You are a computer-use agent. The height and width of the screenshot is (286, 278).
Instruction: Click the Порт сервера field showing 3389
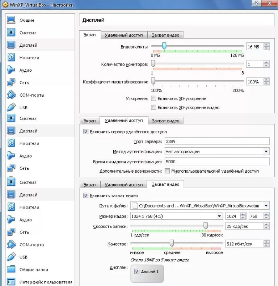217,141
